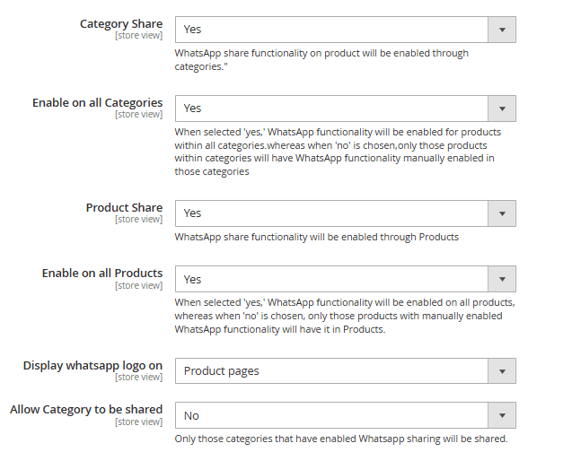
Task: Click the Display whatsapp logo on label
Action: tap(92, 365)
